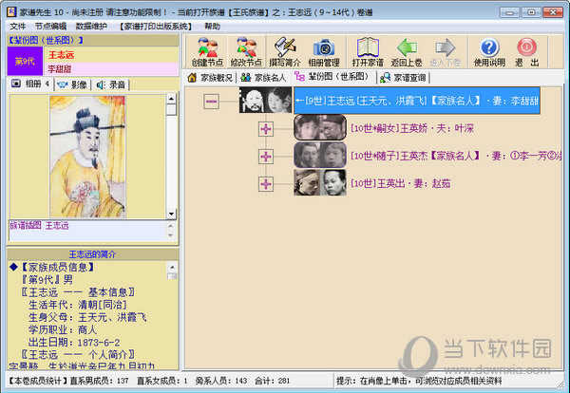Click the 学历职业：商人 line
The image size is (570, 393).
click(x=63, y=329)
